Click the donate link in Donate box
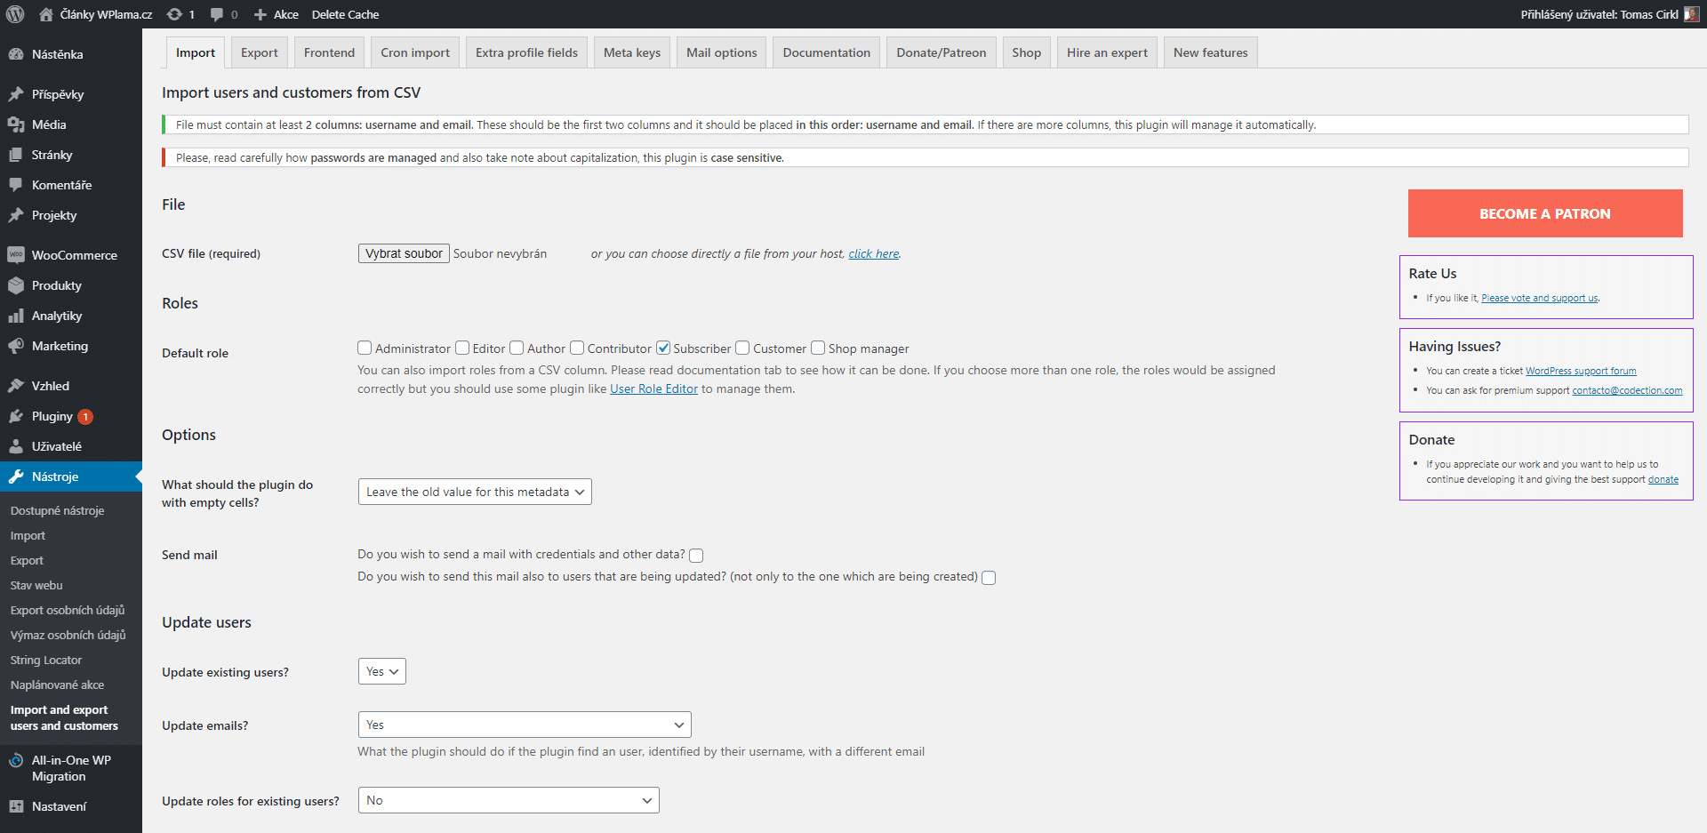This screenshot has height=833, width=1707. pyautogui.click(x=1663, y=479)
